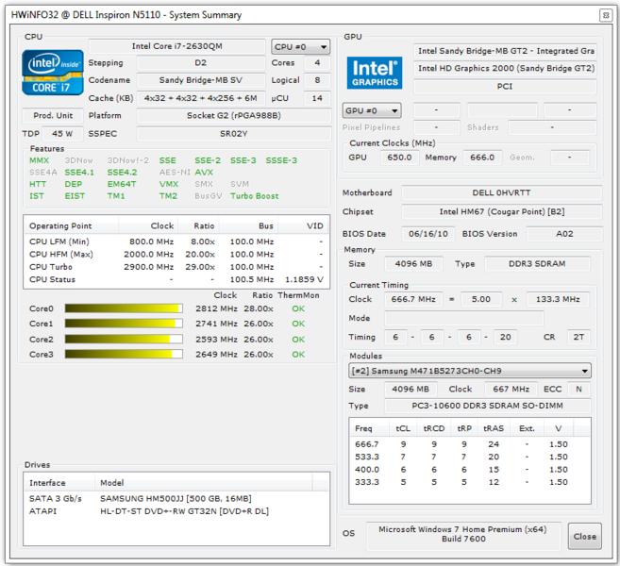Click the Close button
The image size is (620, 566).
tap(585, 537)
